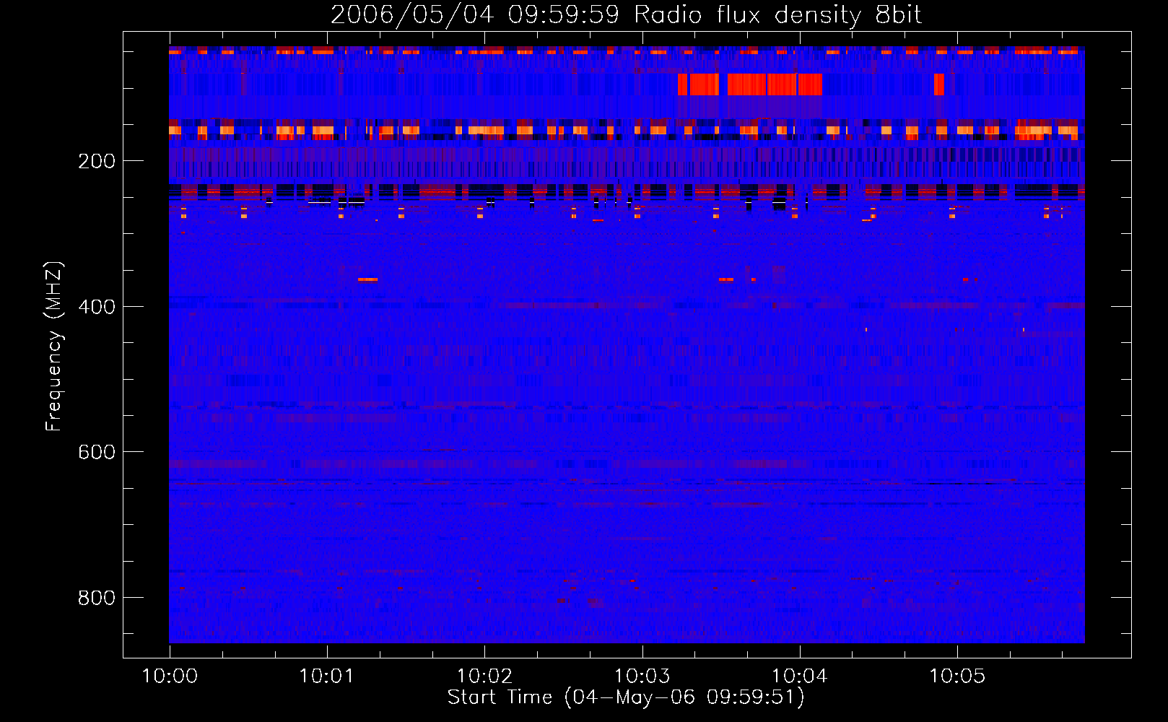This screenshot has height=722, width=1168.
Task: Click the 10:05 time tick label
Action: [x=956, y=677]
